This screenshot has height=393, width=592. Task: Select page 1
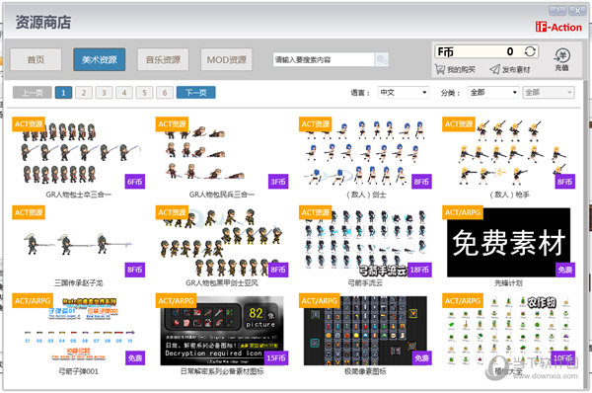63,93
